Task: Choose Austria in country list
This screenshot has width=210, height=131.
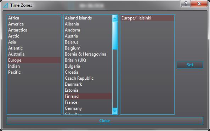Action: 88,36
